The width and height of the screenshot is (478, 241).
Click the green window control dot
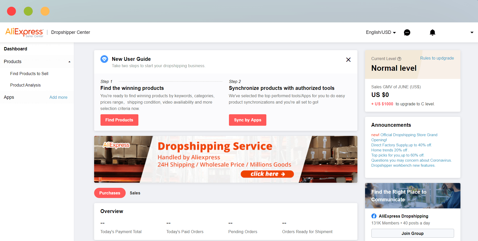28,11
